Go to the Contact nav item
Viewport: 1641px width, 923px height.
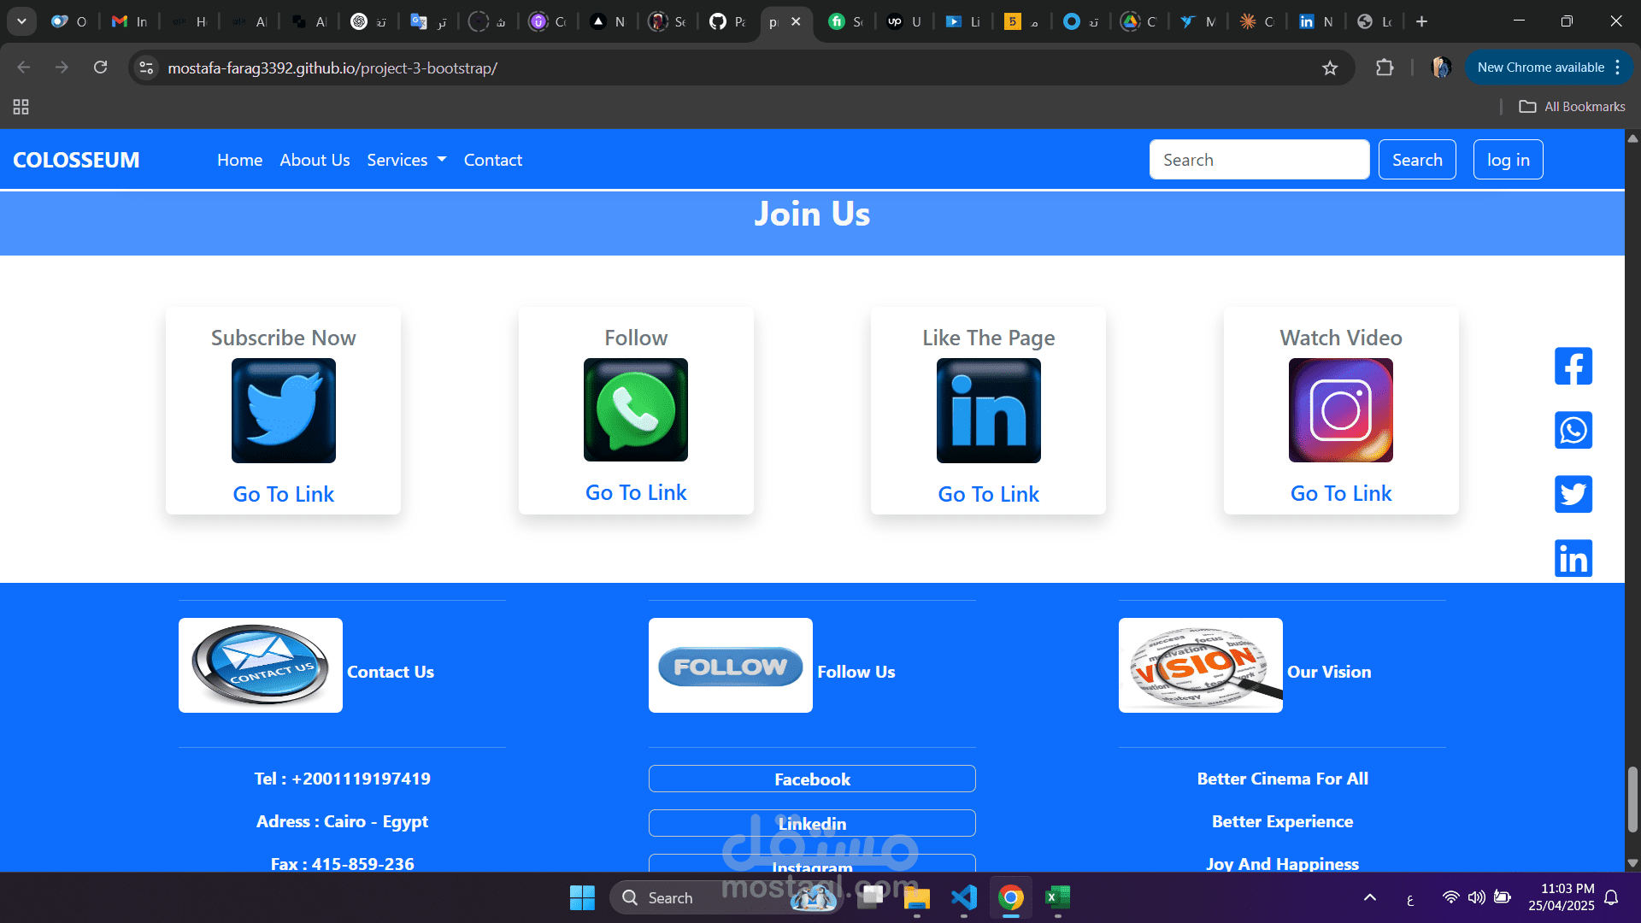click(x=492, y=160)
